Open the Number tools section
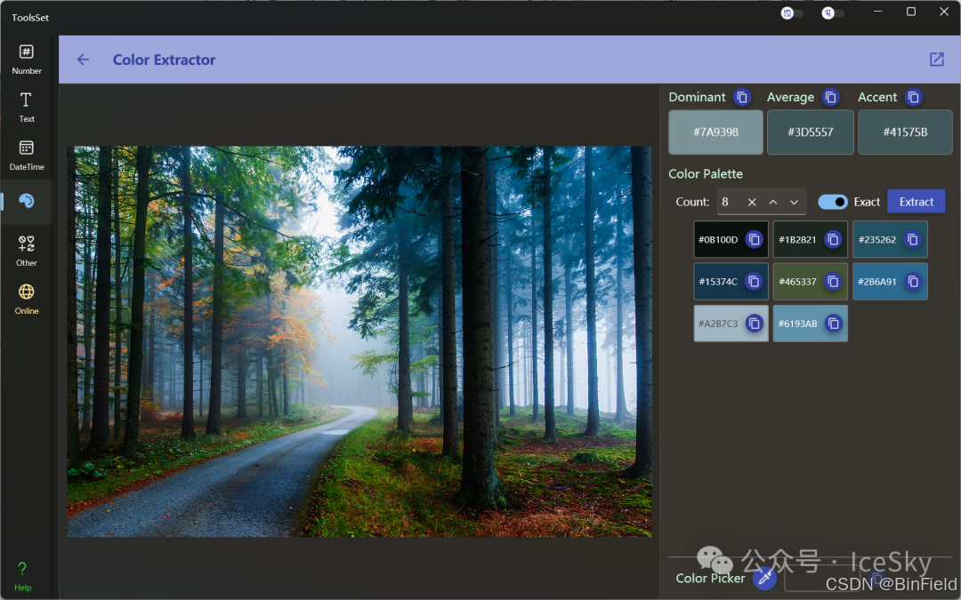This screenshot has width=961, height=600. (x=27, y=60)
